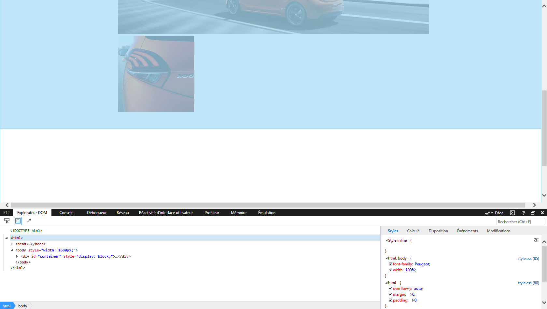The image size is (547, 309).
Task: Click the page scroll left arrow
Action: pyautogui.click(x=7, y=205)
